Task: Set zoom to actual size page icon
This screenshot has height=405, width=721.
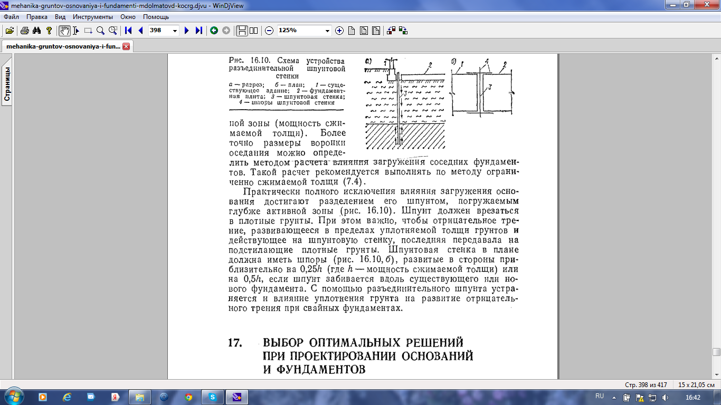Action: (352, 31)
